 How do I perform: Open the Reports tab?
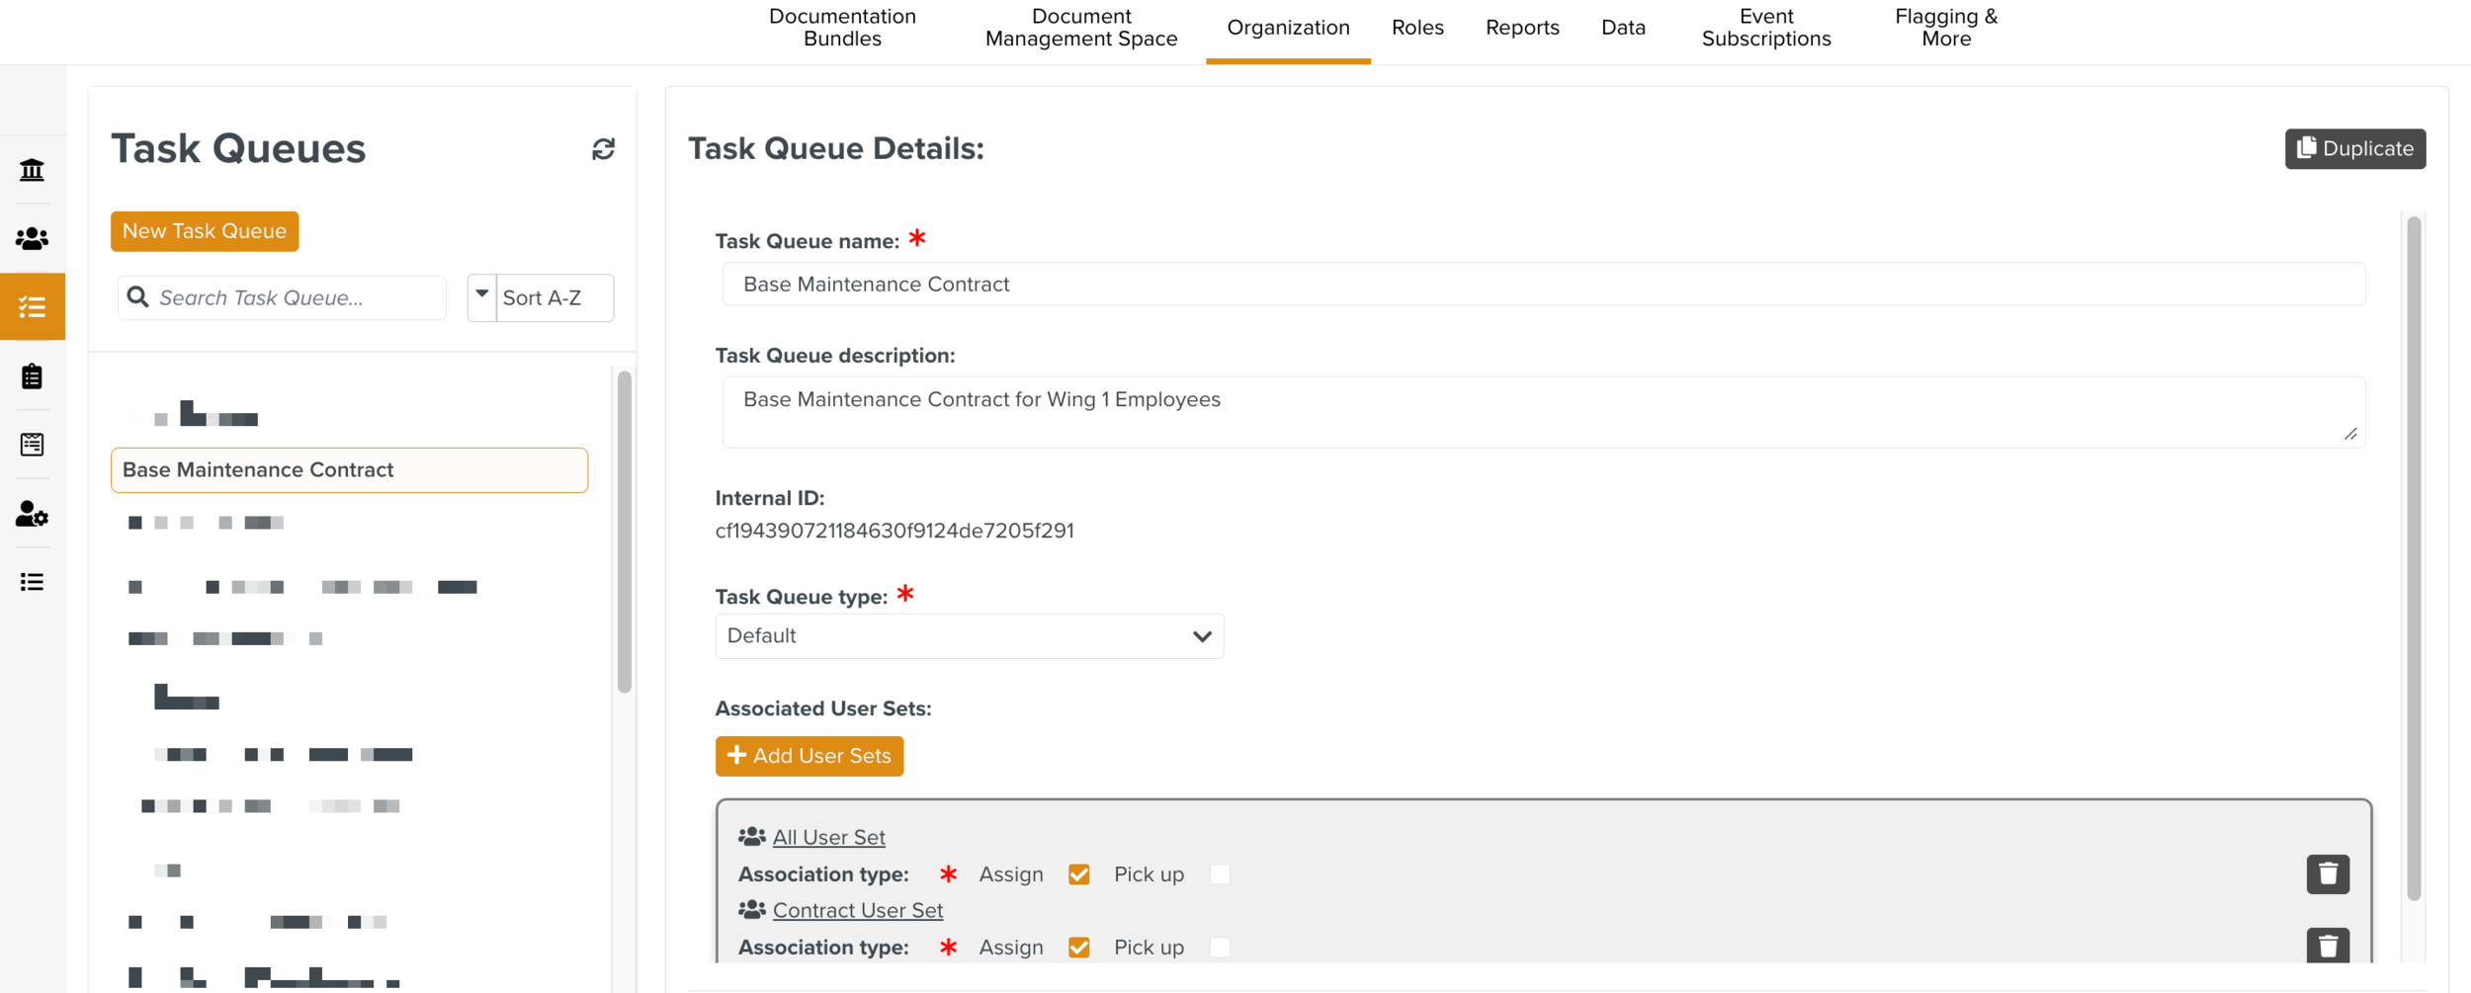tap(1521, 28)
